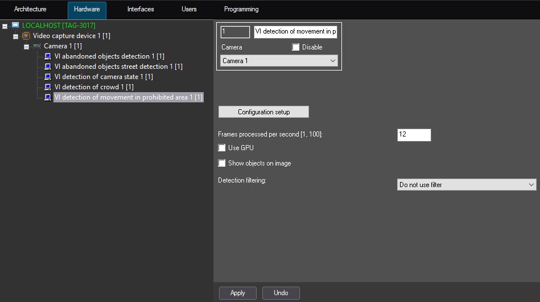Open the Programming tab
This screenshot has width=540, height=302.
click(x=241, y=10)
